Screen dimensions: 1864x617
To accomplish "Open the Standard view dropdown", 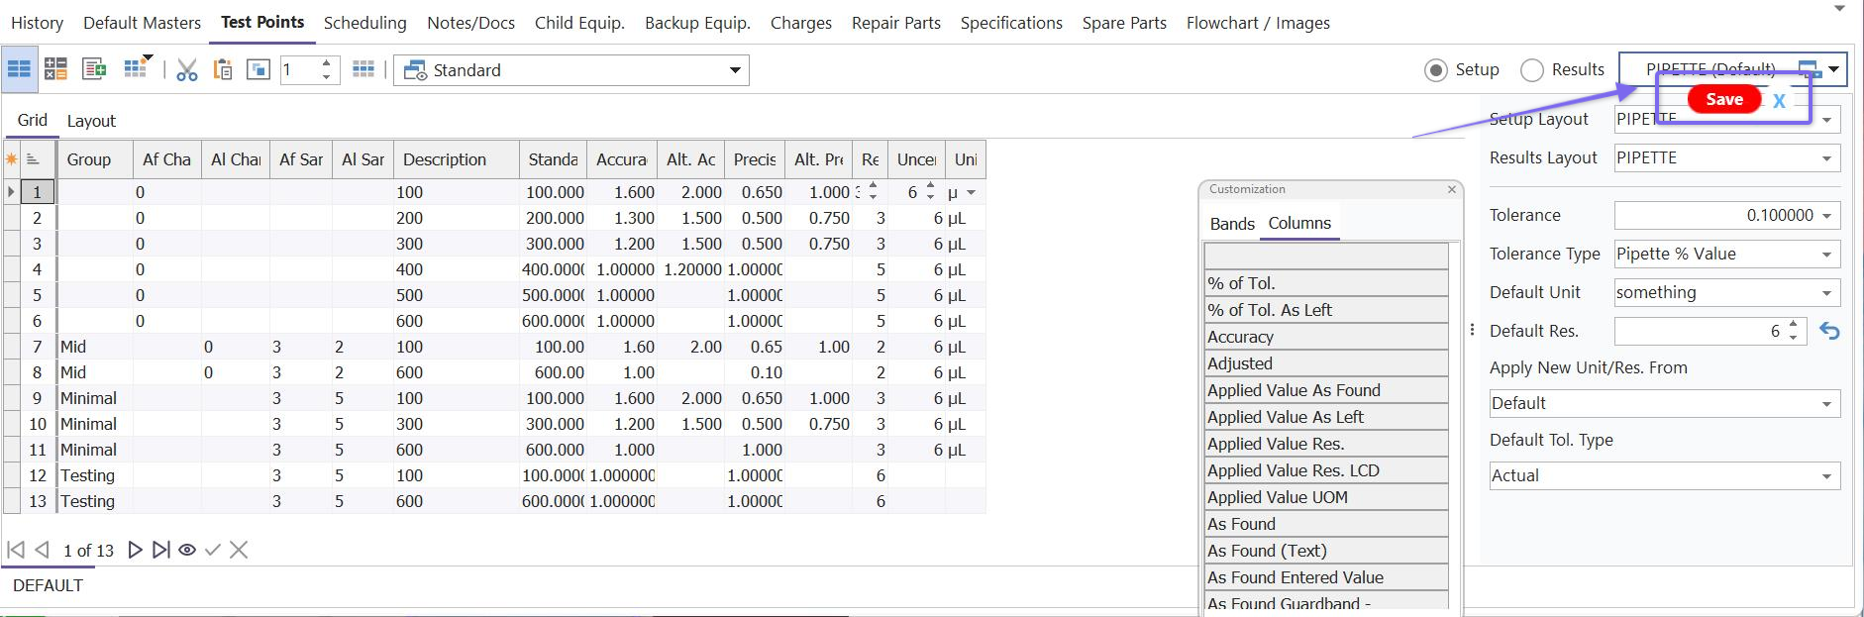I will pyautogui.click(x=735, y=70).
